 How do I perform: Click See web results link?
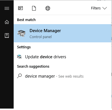(x=71, y=76)
